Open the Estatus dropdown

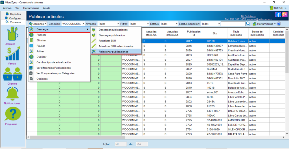(169, 24)
